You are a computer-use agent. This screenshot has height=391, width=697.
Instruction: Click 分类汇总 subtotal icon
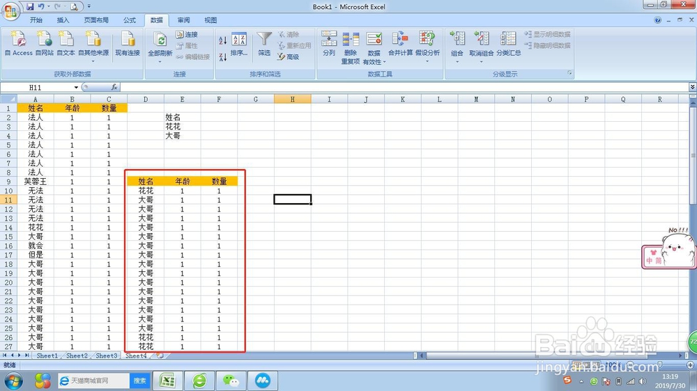(x=509, y=44)
